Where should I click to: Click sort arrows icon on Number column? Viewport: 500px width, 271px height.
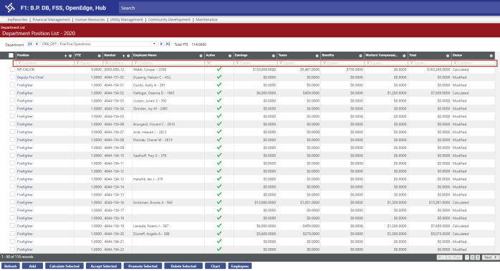(124, 56)
